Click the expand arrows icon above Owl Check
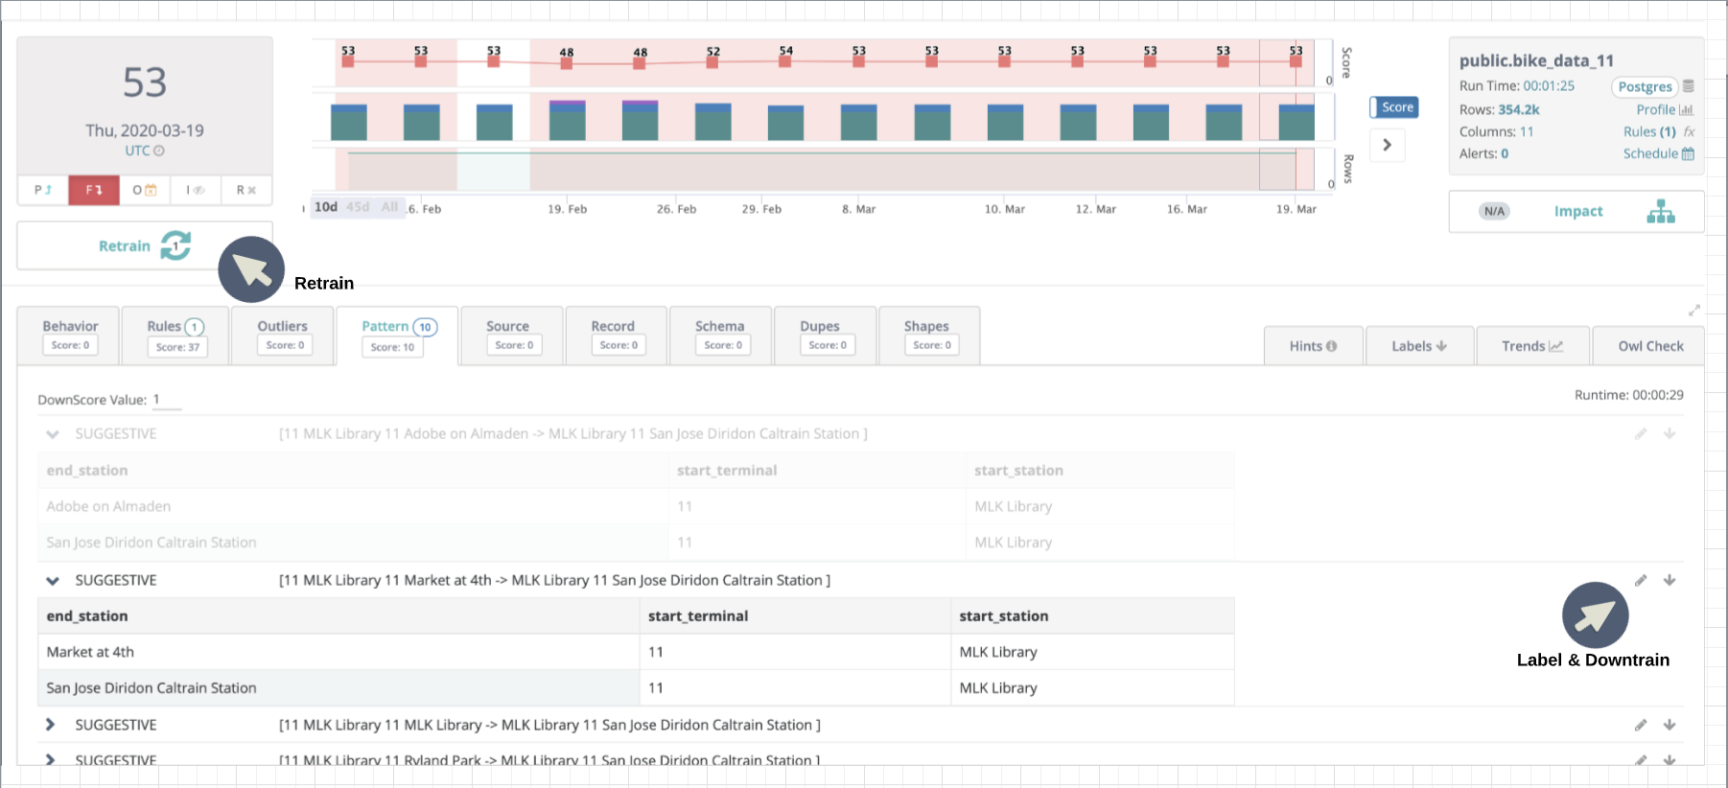 (1694, 311)
